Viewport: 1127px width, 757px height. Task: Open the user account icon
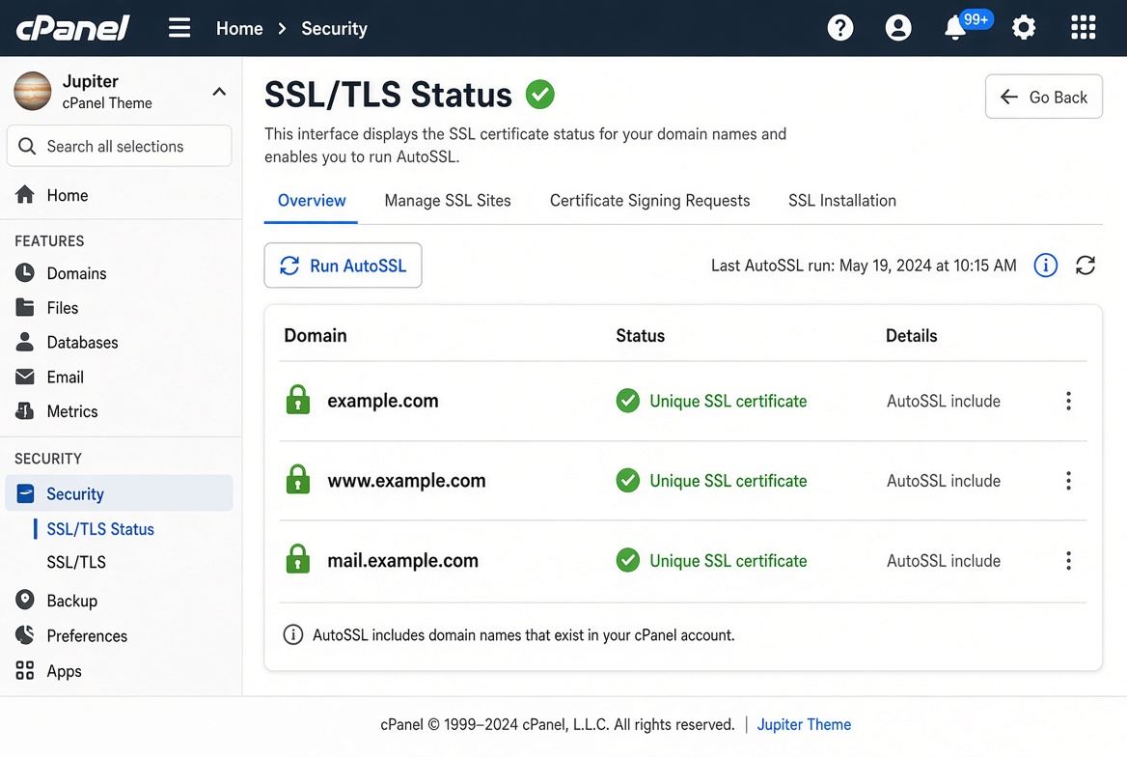click(x=897, y=28)
